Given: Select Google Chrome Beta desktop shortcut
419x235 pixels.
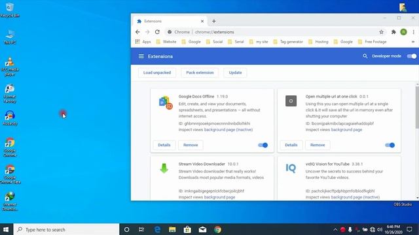Looking at the screenshot, I should point(10,174).
